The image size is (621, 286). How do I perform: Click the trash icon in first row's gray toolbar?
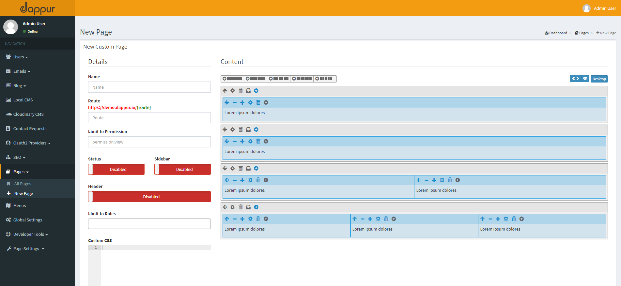[241, 91]
